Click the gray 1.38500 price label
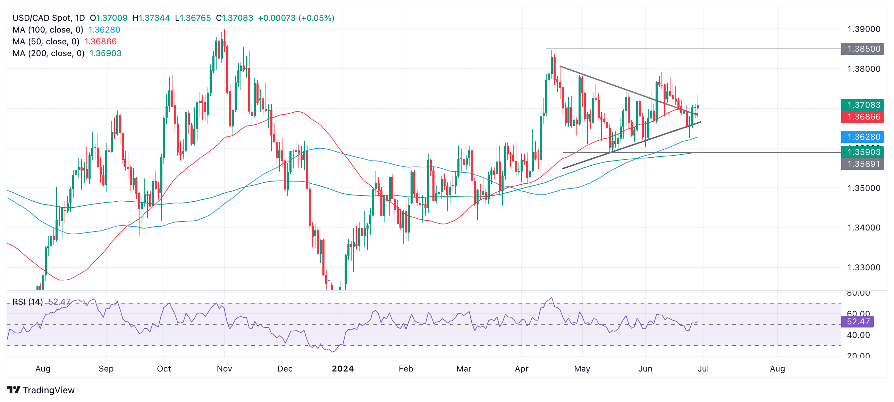The width and height of the screenshot is (894, 402). point(863,49)
